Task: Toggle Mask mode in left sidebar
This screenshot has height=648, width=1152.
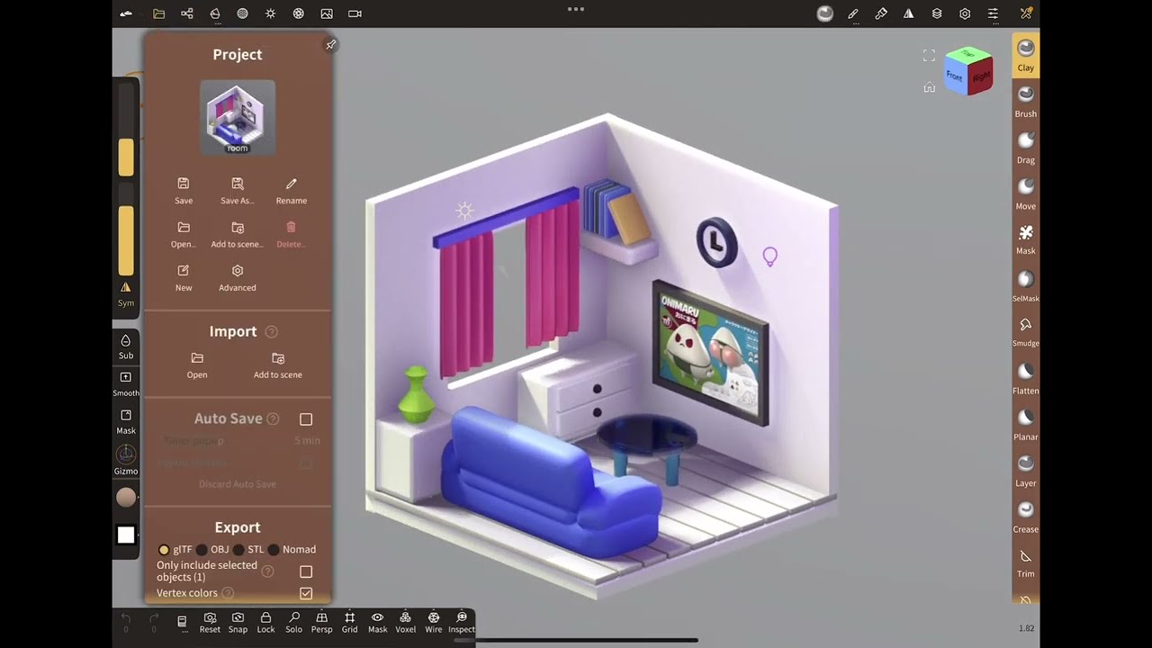Action: tap(126, 422)
